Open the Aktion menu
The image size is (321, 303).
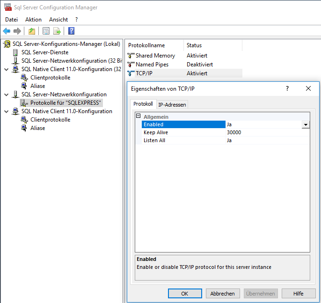click(33, 20)
